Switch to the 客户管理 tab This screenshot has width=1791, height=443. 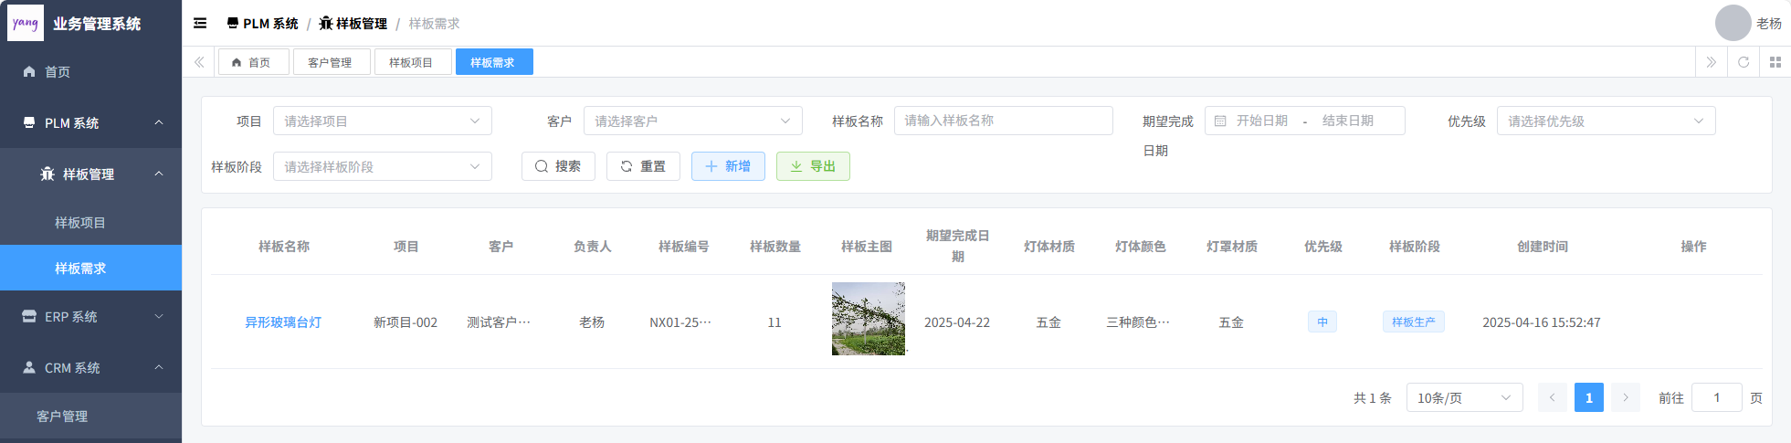tap(330, 63)
